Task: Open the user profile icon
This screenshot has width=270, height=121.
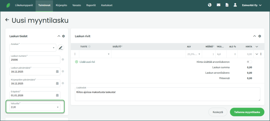Action: coord(235,5)
